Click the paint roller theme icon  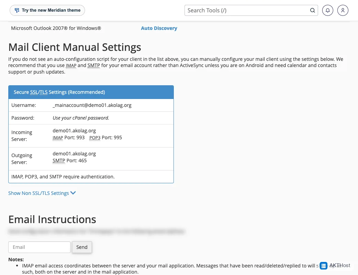pyautogui.click(x=17, y=10)
